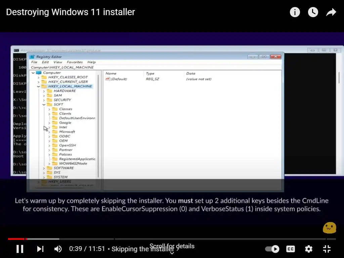344x258 pixels.
Task: Open the Skipping the installer chapter list
Action: coord(145,249)
